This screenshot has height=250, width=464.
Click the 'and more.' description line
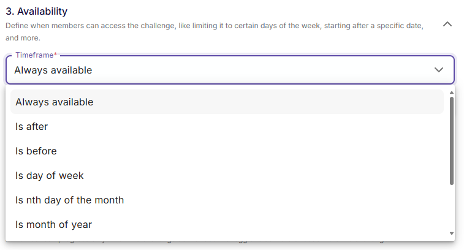pos(23,37)
